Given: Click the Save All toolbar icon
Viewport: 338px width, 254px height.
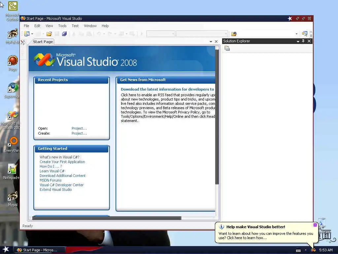Looking at the screenshot, I should coord(64,34).
